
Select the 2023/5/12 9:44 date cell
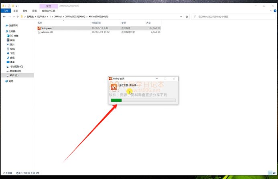[x=100, y=28]
